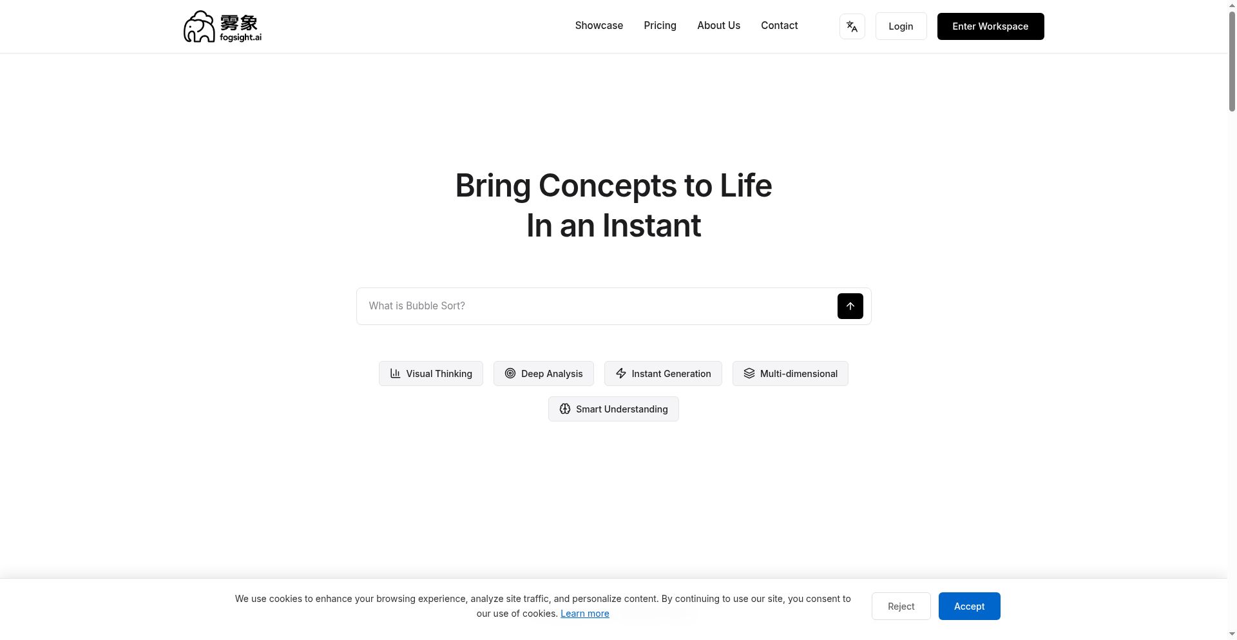The width and height of the screenshot is (1237, 640).
Task: Click the scrollbar down arrow
Action: click(1232, 634)
